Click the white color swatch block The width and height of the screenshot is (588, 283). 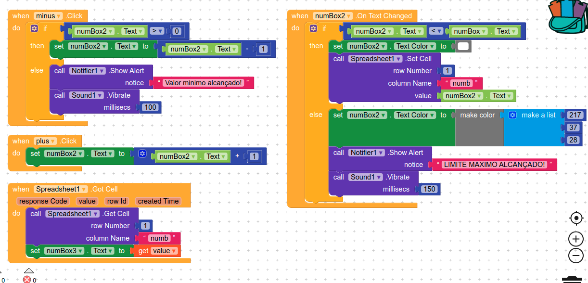pos(463,46)
